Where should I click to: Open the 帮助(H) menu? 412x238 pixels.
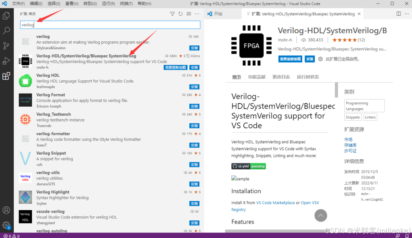click(x=144, y=4)
